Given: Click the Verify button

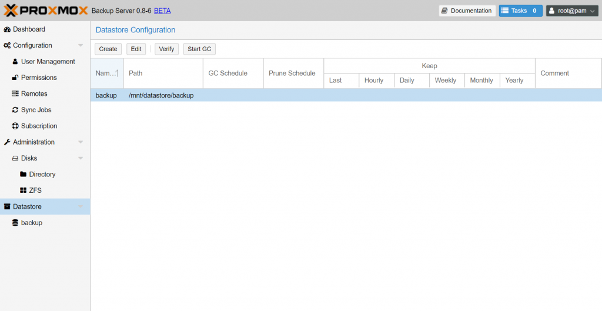Looking at the screenshot, I should (x=166, y=49).
